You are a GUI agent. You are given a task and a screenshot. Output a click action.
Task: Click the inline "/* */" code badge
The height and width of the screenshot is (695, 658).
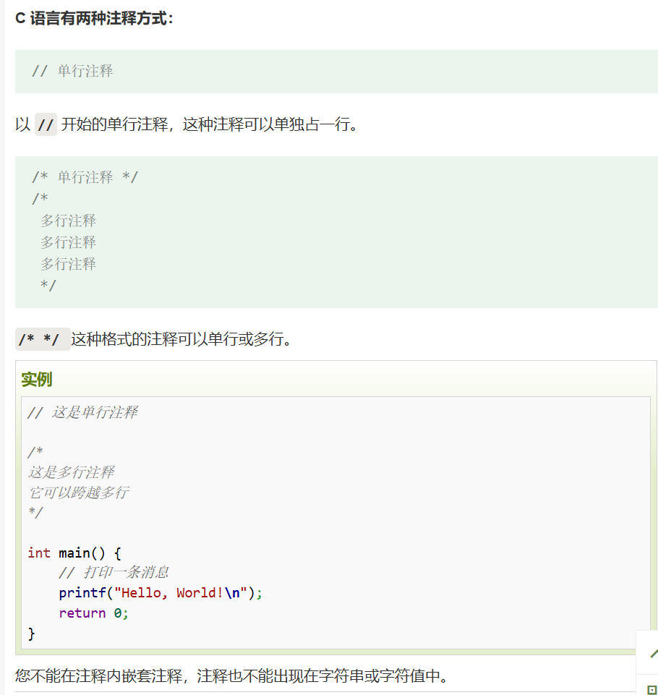click(x=43, y=339)
